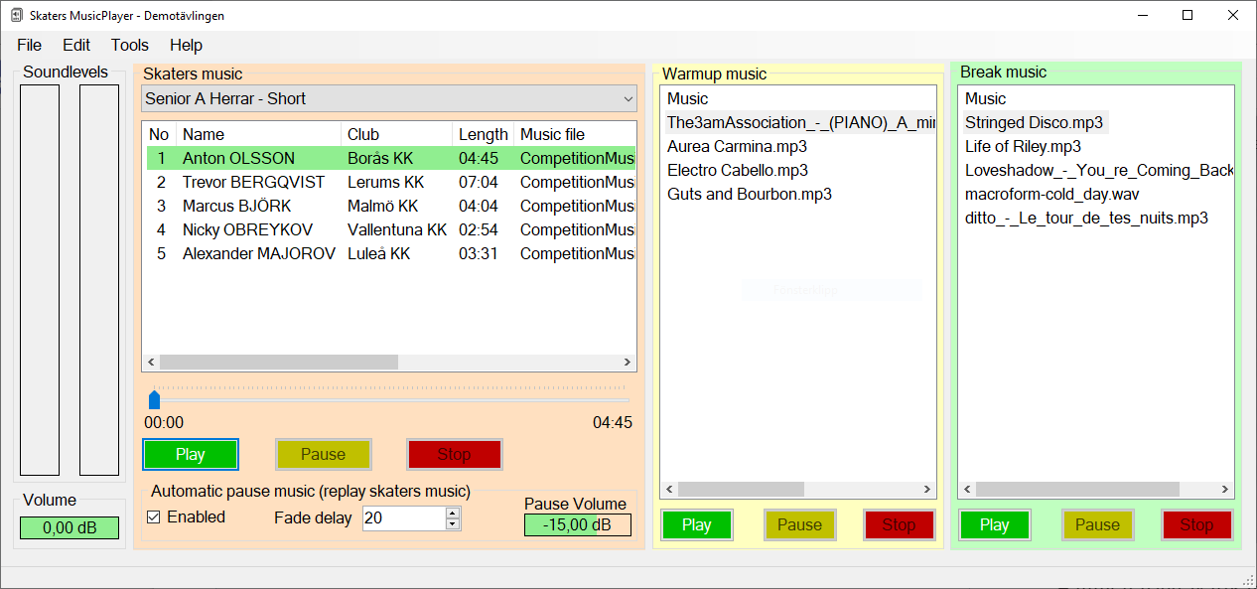Open the Edit menu
This screenshot has height=589, width=1257.
[76, 45]
